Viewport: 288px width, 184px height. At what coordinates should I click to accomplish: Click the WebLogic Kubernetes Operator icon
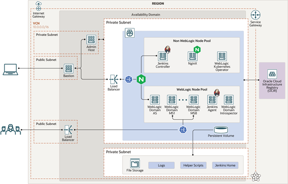(222, 56)
